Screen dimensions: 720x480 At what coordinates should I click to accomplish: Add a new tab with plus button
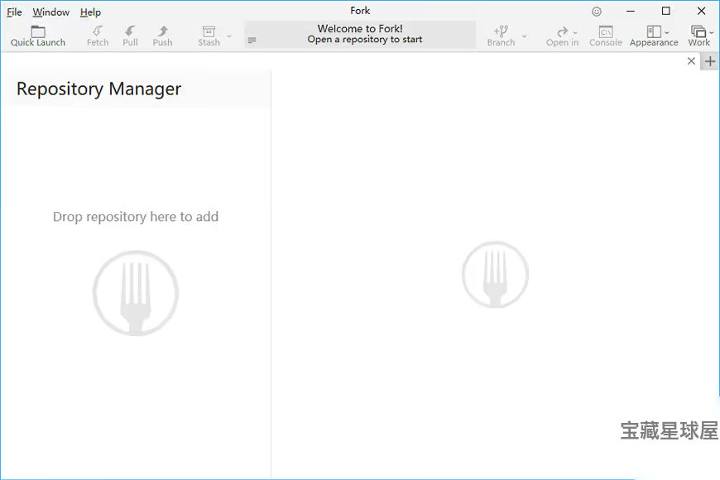pyautogui.click(x=710, y=61)
